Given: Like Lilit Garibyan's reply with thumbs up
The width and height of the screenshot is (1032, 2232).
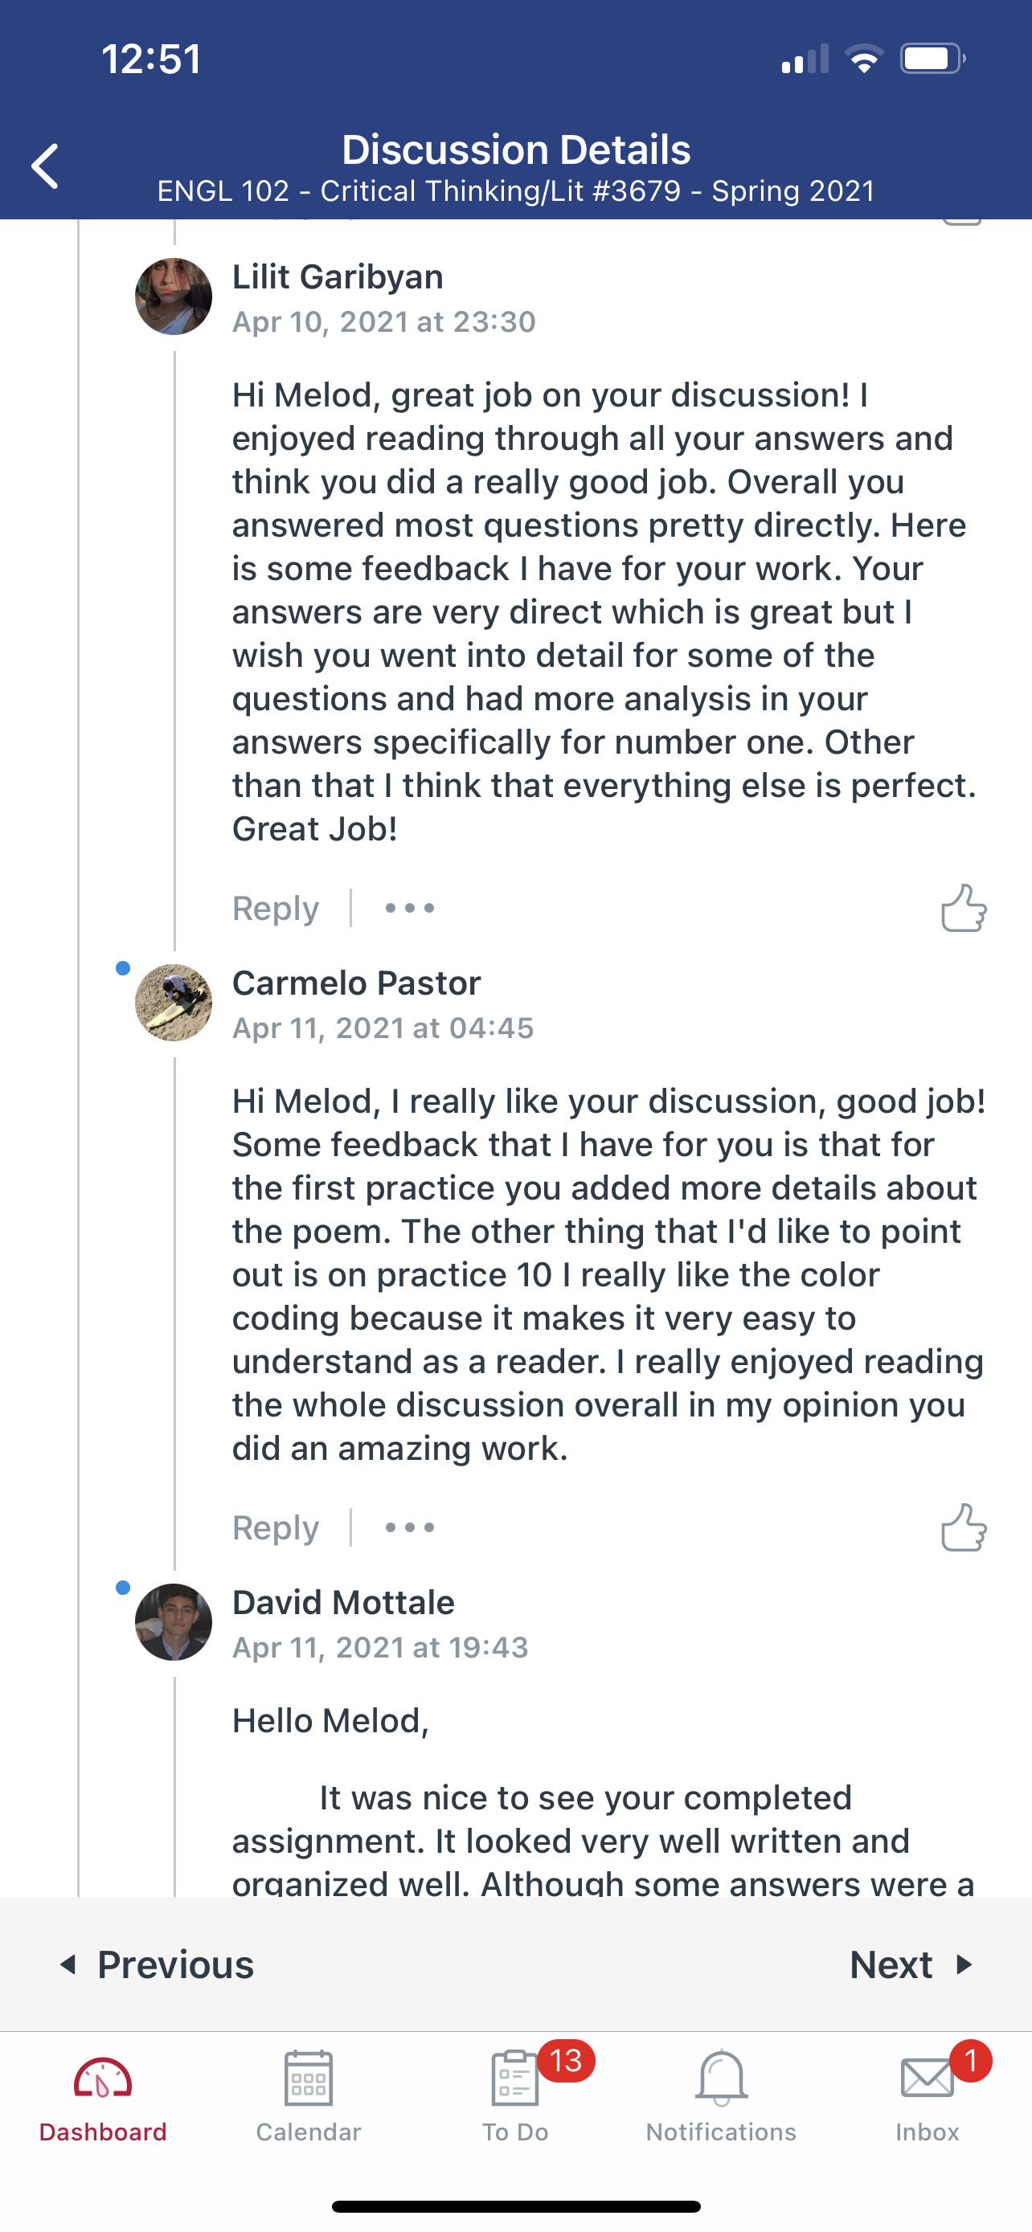Looking at the screenshot, I should tap(964, 908).
